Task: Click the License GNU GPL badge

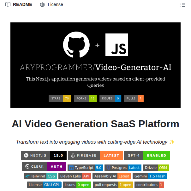Action: click(x=44, y=185)
